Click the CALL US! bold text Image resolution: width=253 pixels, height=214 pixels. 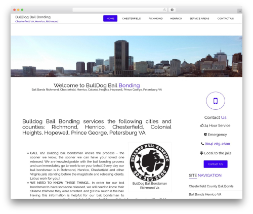pyautogui.click(x=37, y=153)
